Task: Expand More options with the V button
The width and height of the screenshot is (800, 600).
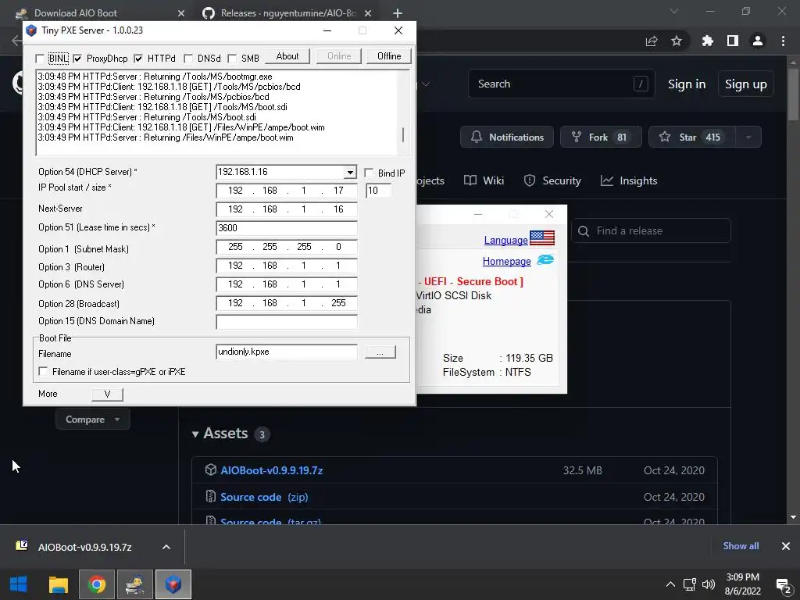Action: (107, 394)
